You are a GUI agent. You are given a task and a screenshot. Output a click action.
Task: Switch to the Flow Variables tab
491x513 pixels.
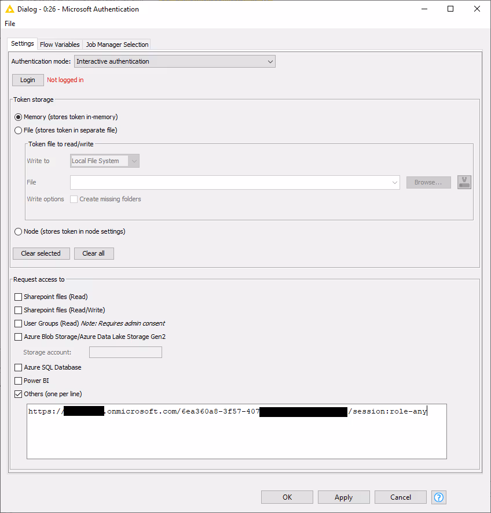pyautogui.click(x=60, y=45)
